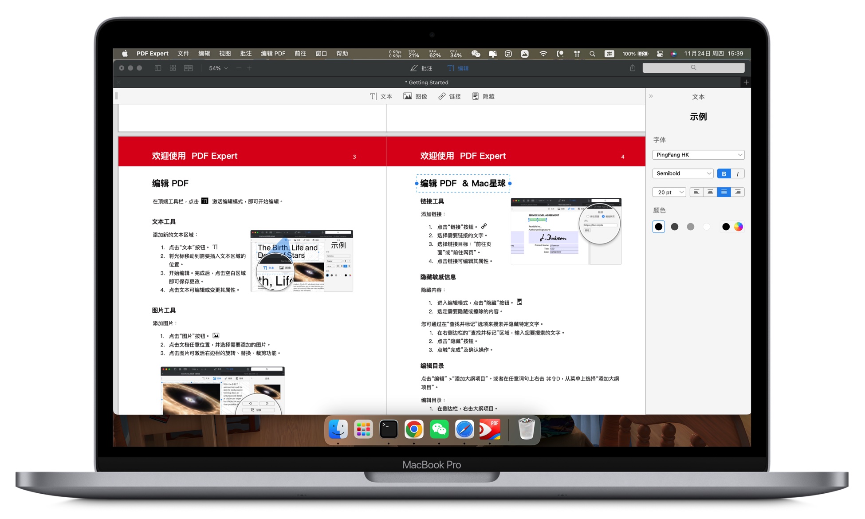The width and height of the screenshot is (865, 519).
Task: Collapse the right text properties panel
Action: [651, 96]
